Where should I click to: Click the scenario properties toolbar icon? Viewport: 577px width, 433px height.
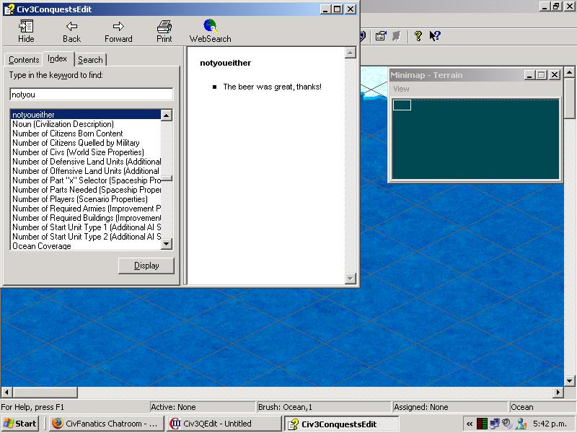click(x=381, y=35)
